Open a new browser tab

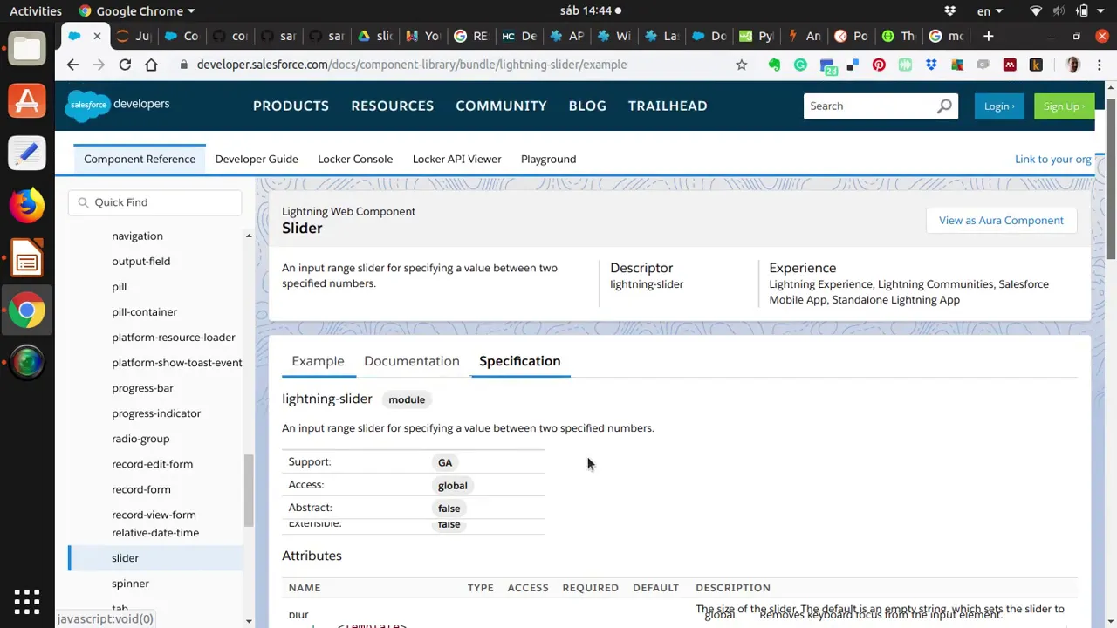click(988, 36)
